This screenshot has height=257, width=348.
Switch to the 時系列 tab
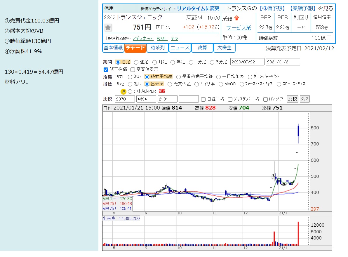[x=158, y=48]
